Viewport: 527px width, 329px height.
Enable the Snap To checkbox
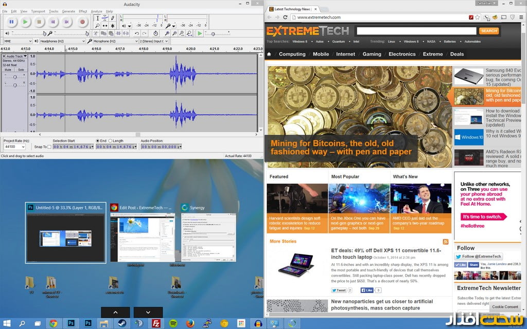coord(50,147)
